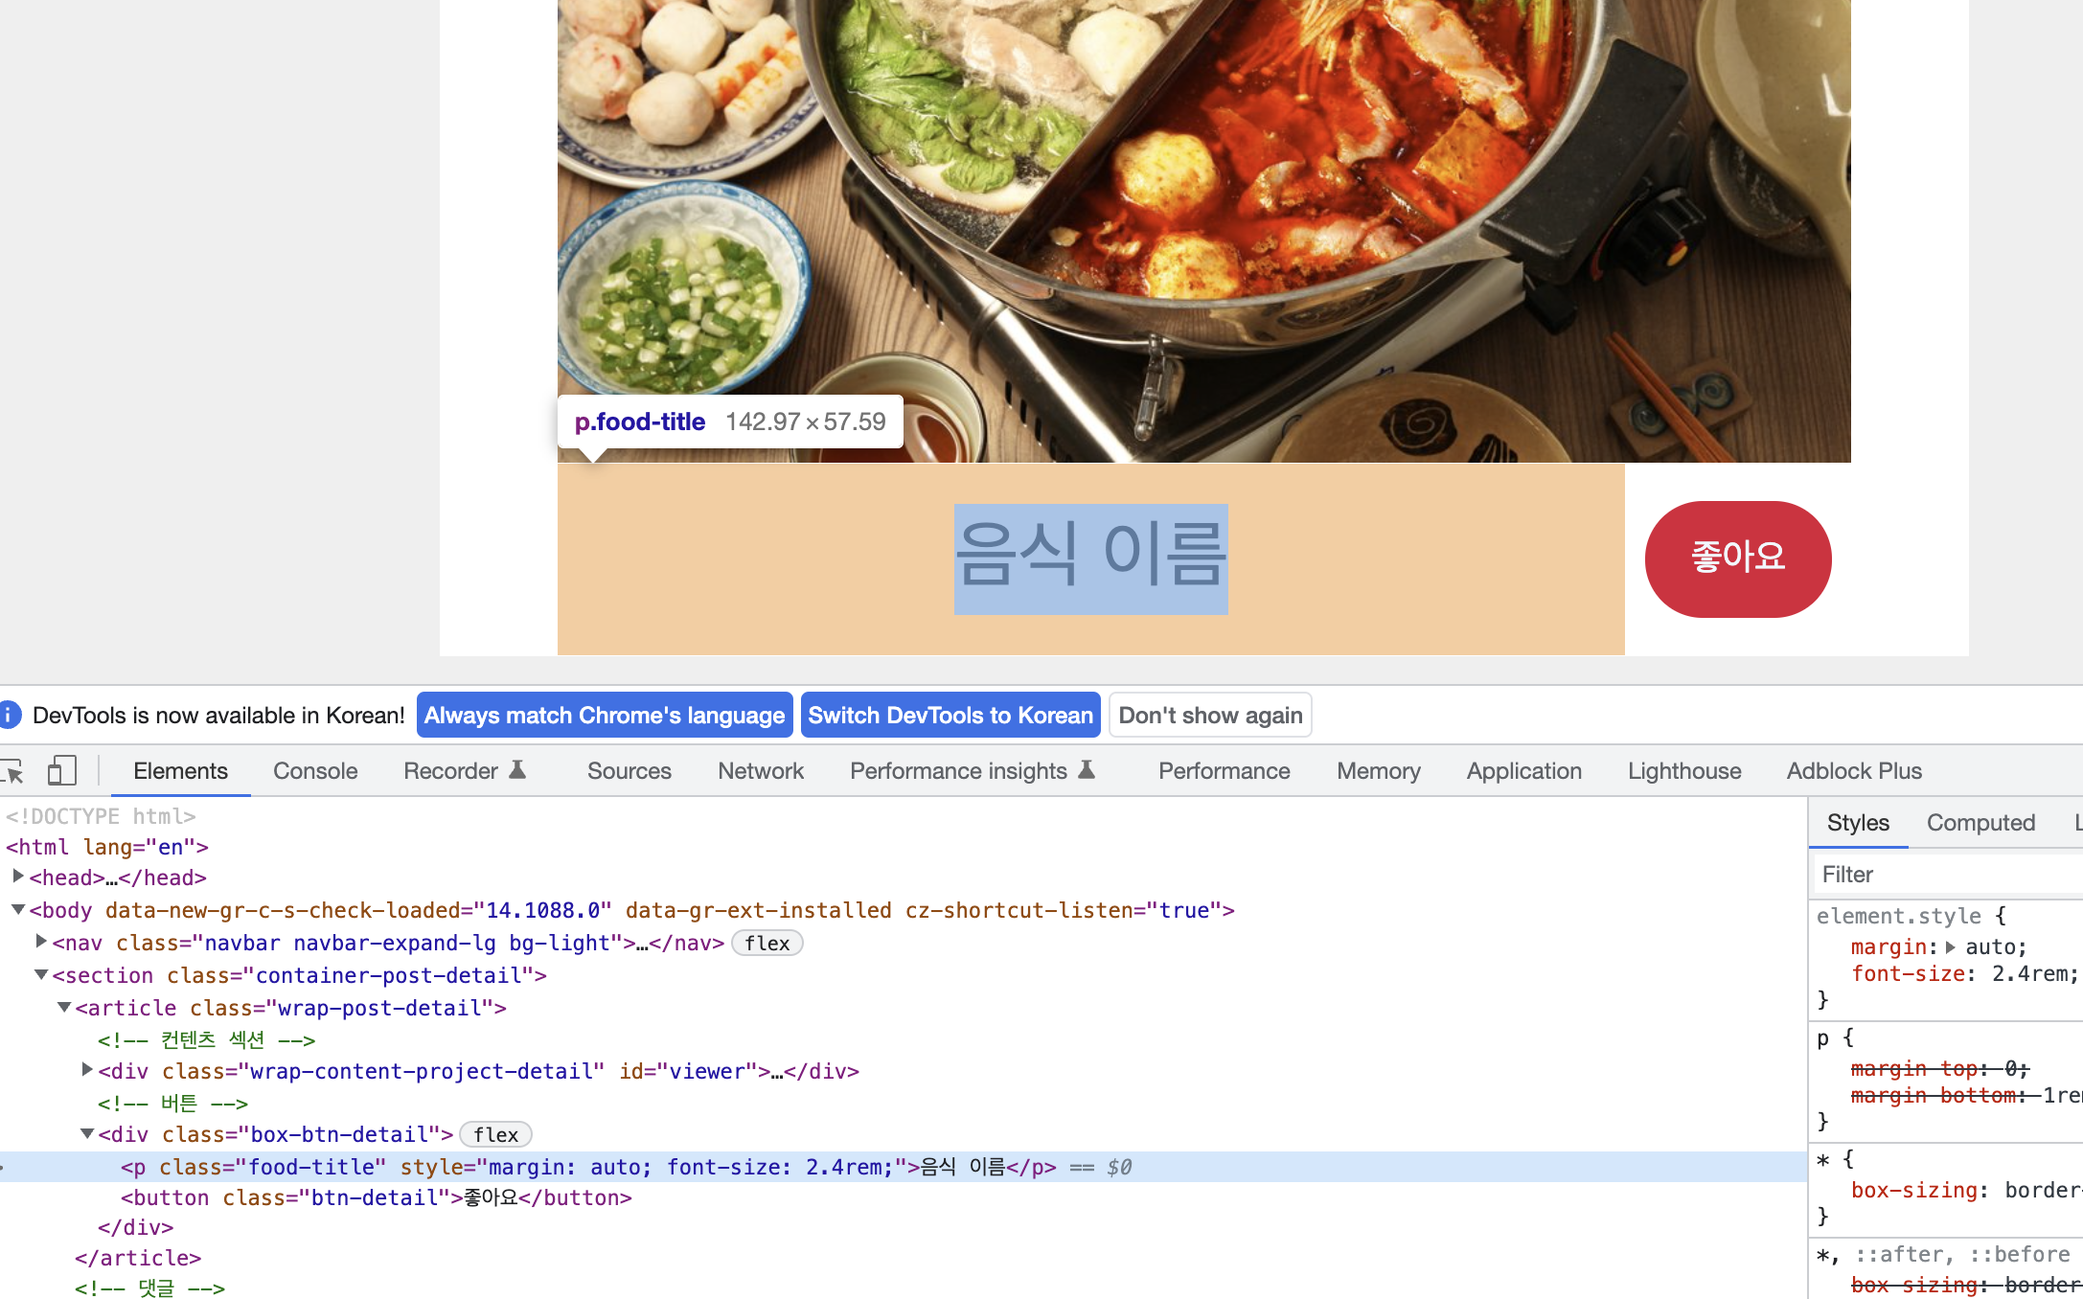Select the p food-title line in DOM tree
The width and height of the screenshot is (2083, 1299).
[x=904, y=1167]
